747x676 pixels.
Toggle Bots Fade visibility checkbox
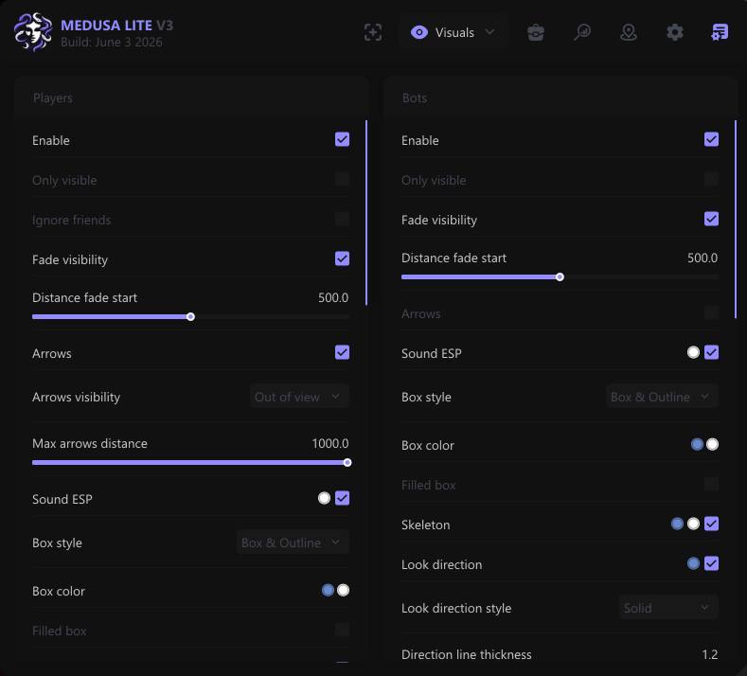point(711,219)
